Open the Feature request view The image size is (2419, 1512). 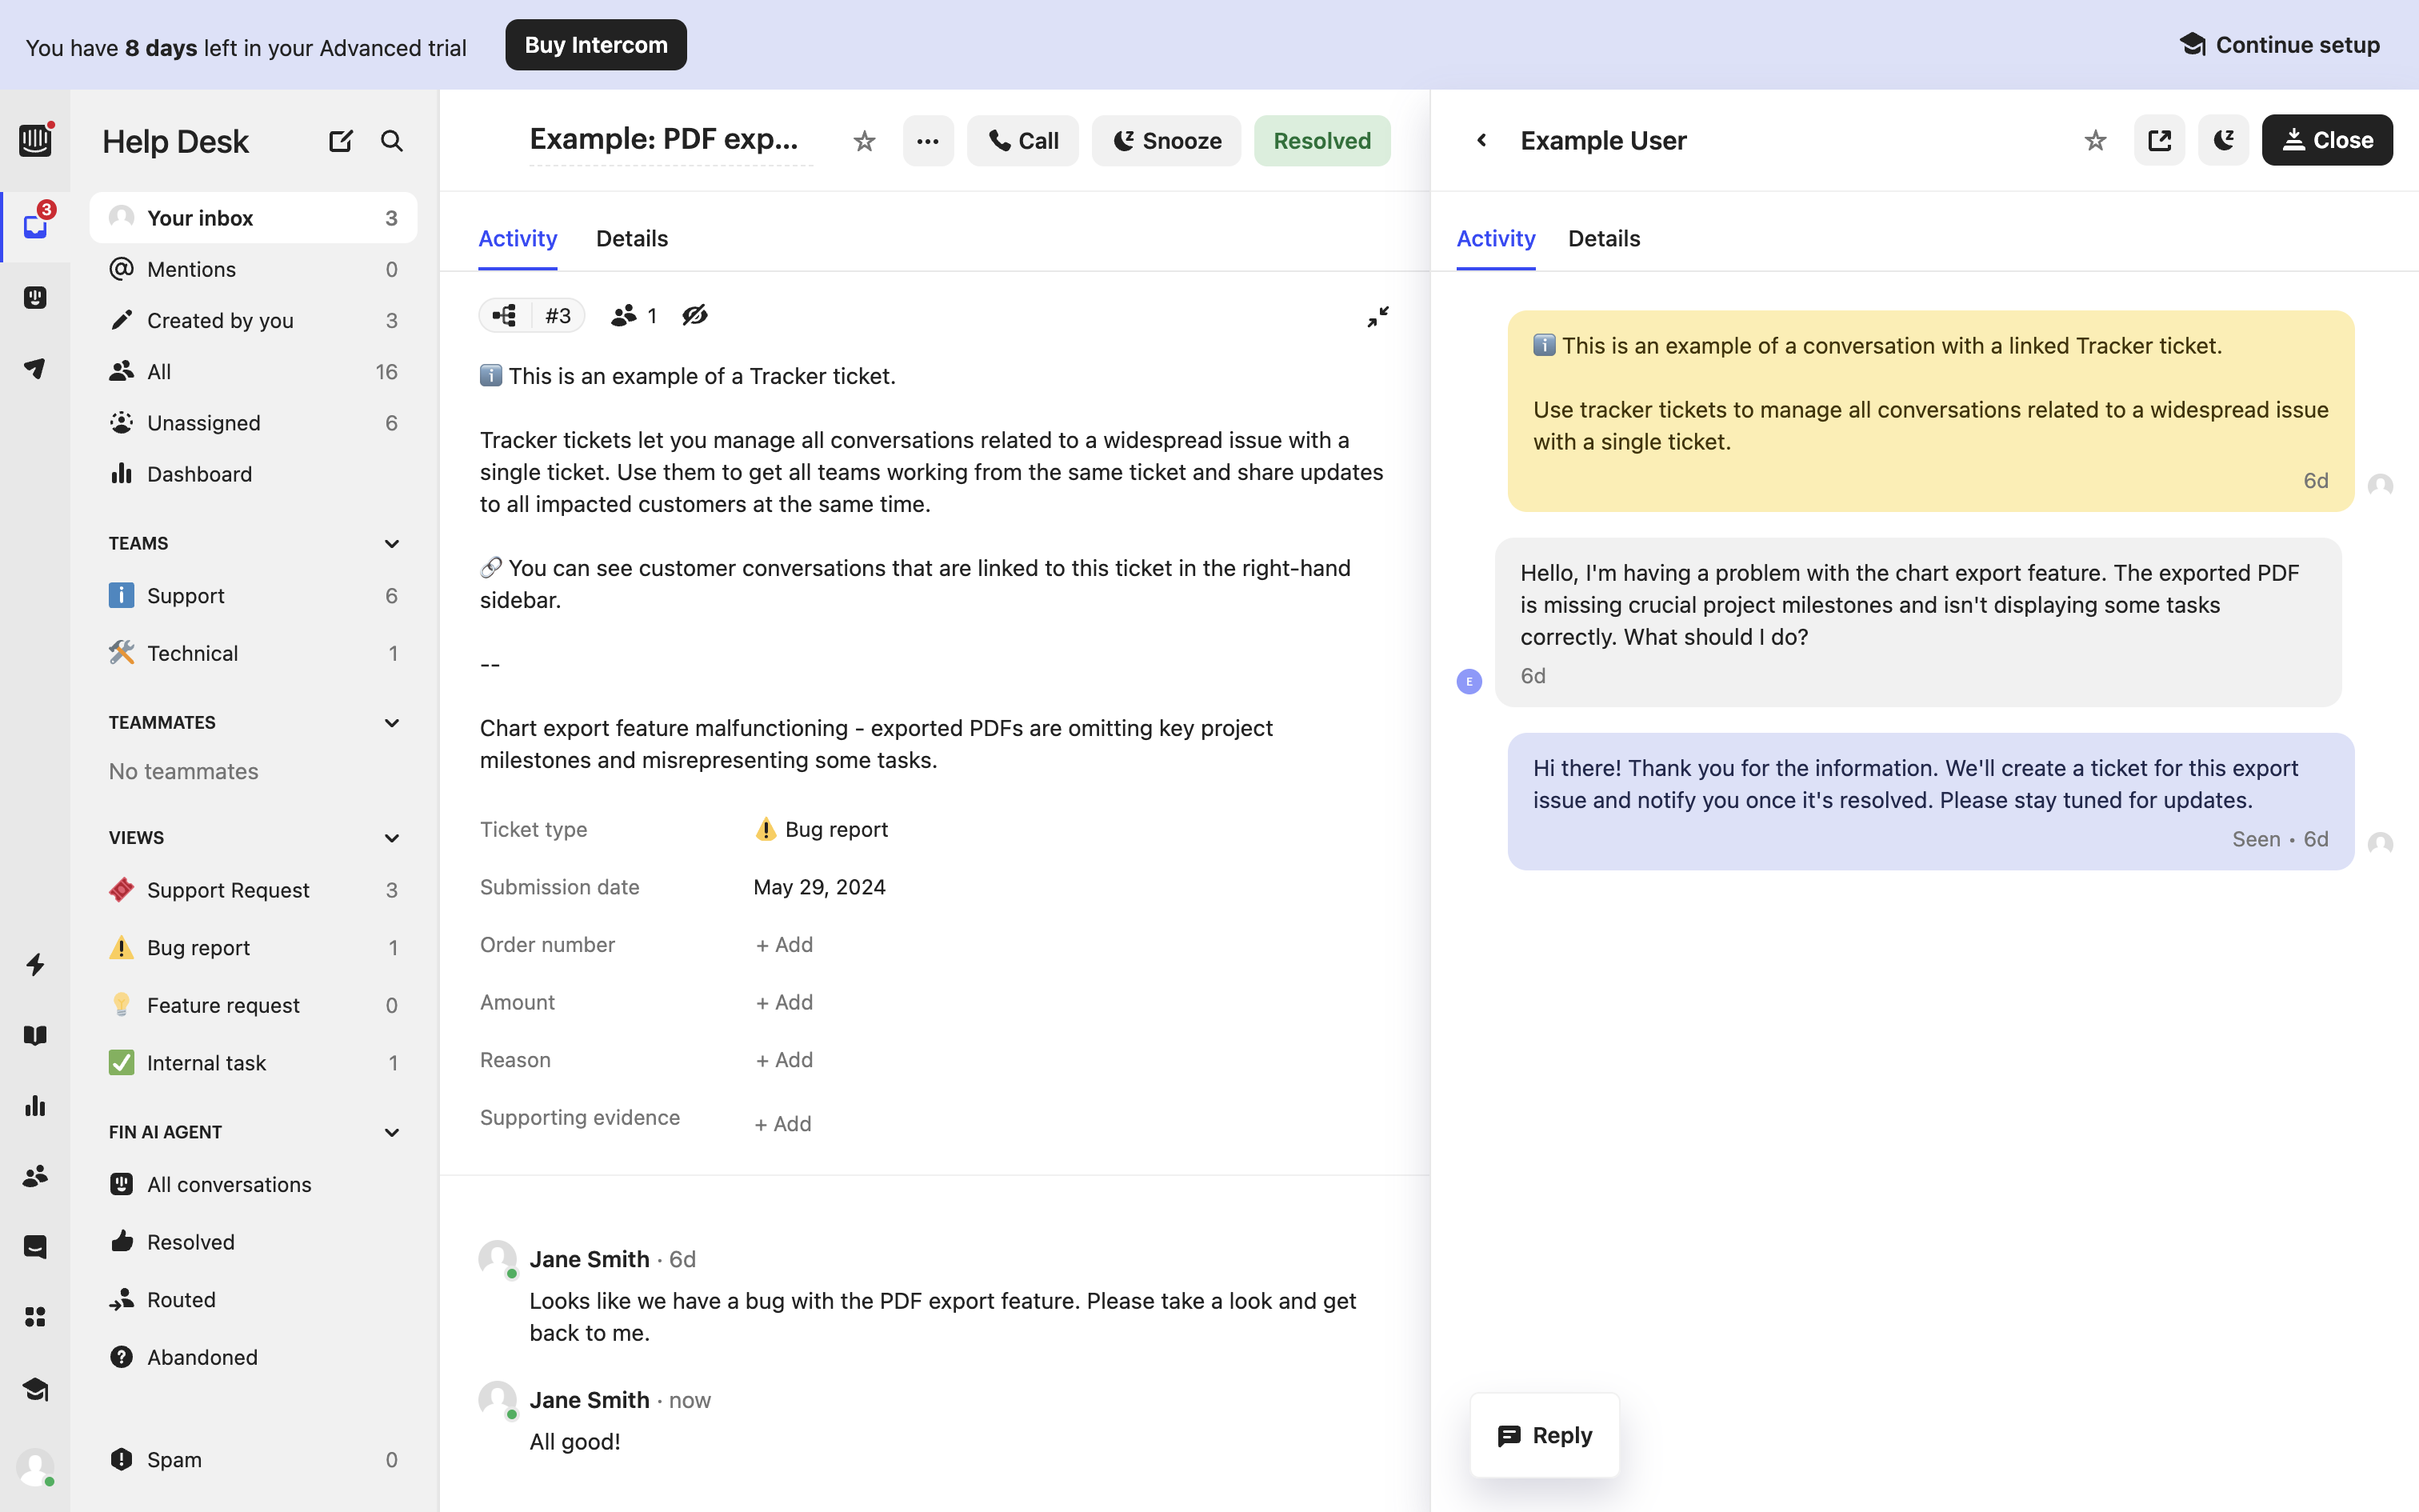[x=253, y=1005]
